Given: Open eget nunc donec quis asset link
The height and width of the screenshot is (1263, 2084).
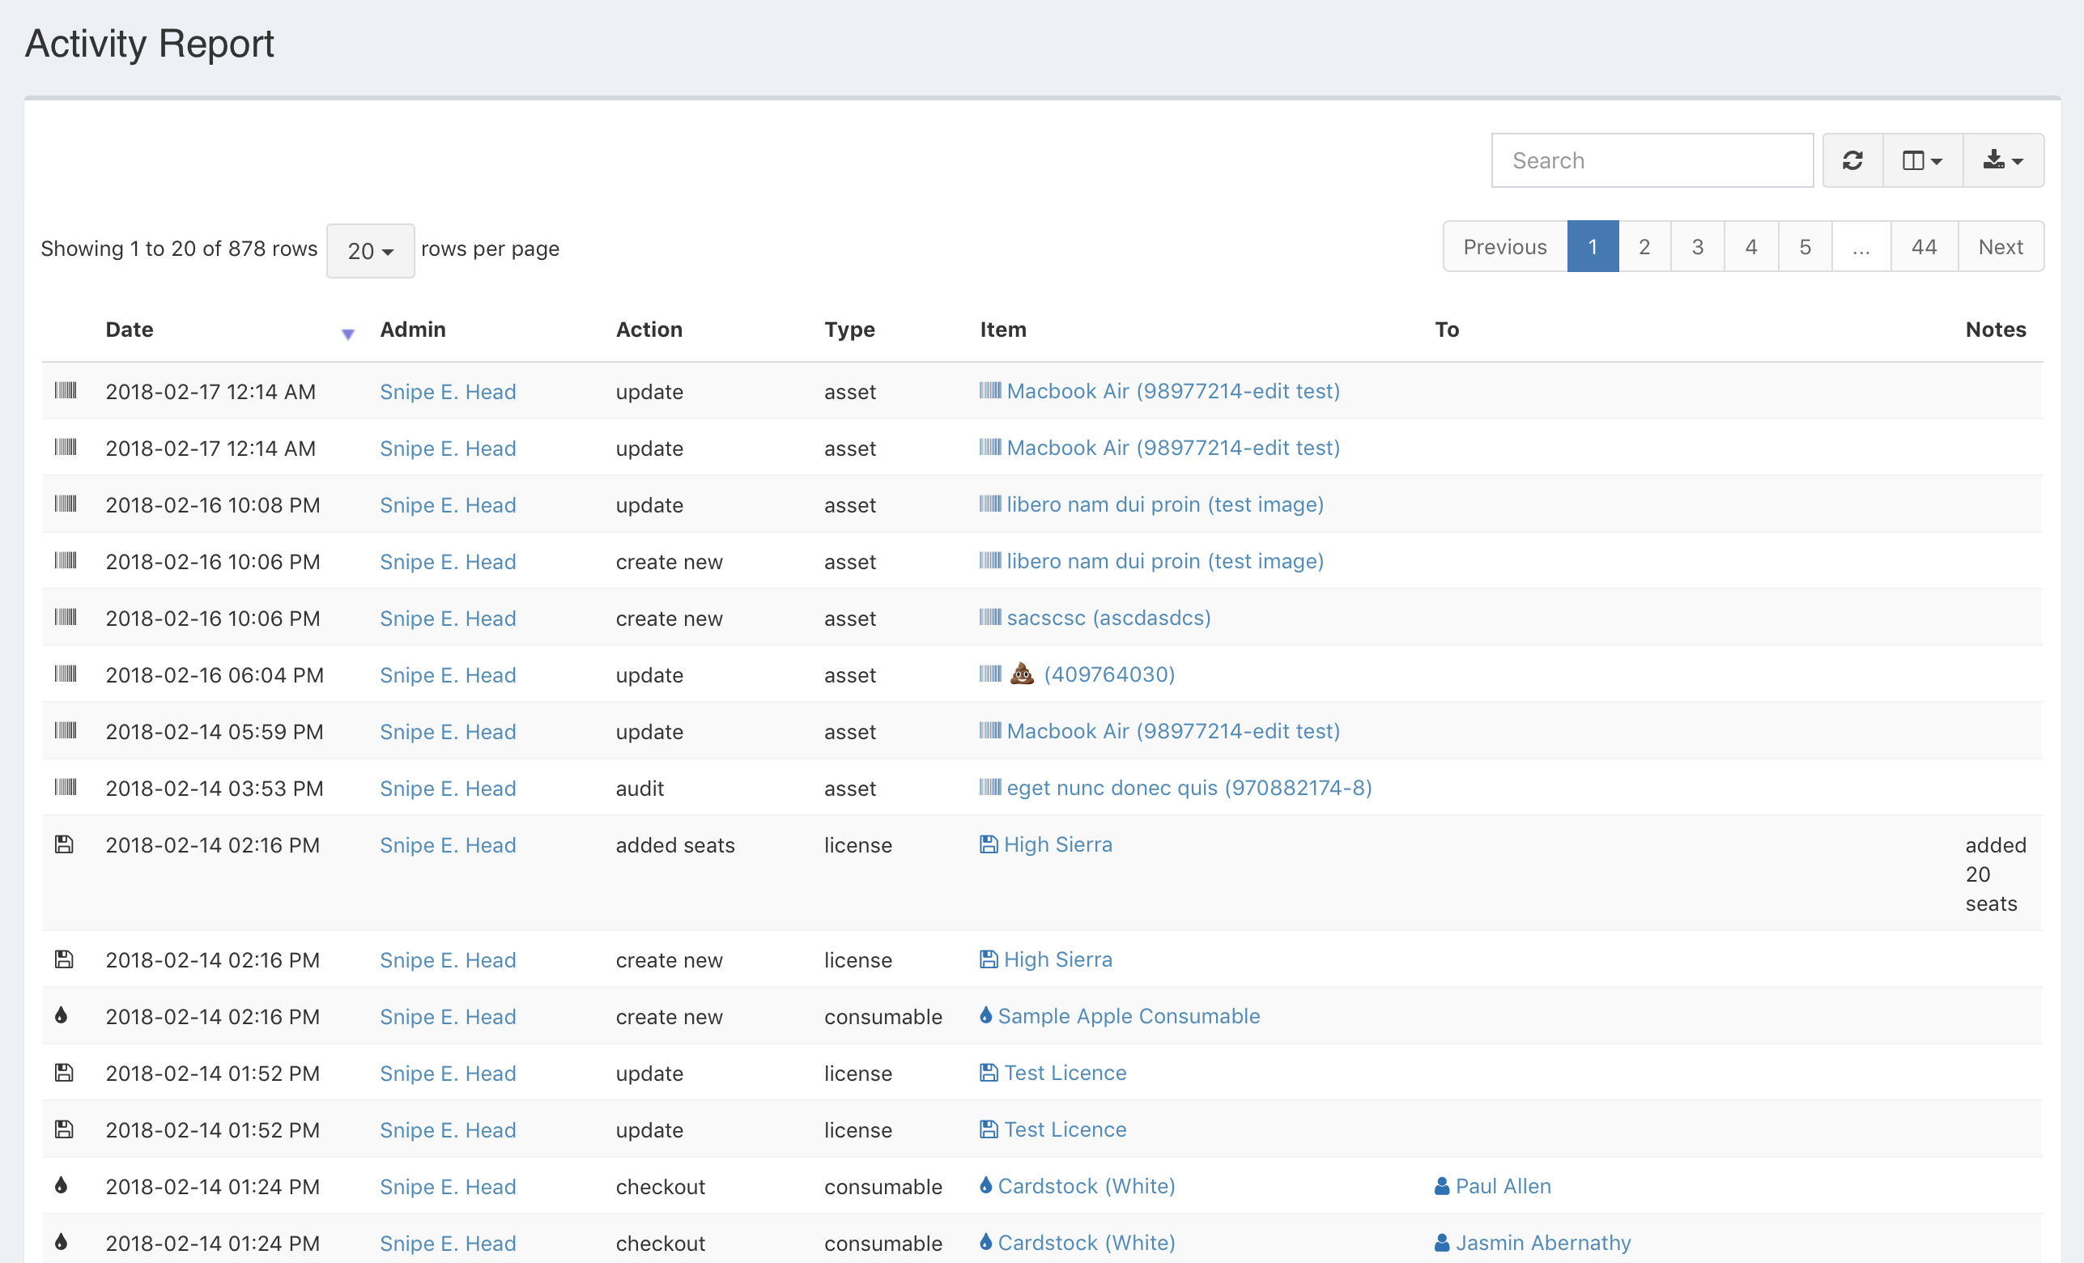Looking at the screenshot, I should 1189,788.
